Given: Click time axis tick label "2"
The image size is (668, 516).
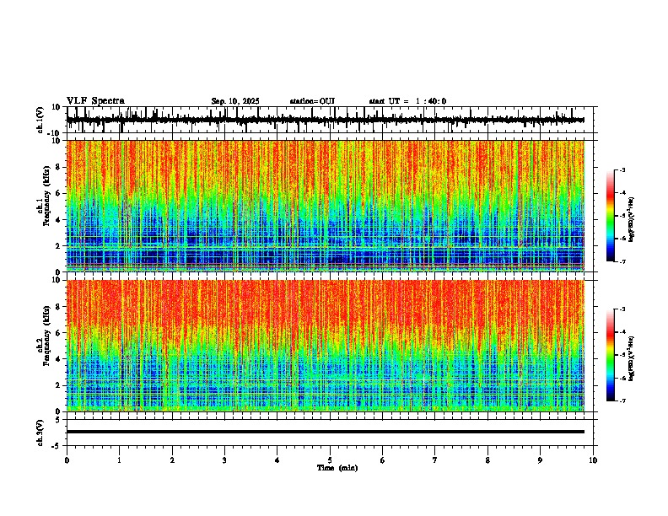Looking at the screenshot, I should [x=172, y=460].
